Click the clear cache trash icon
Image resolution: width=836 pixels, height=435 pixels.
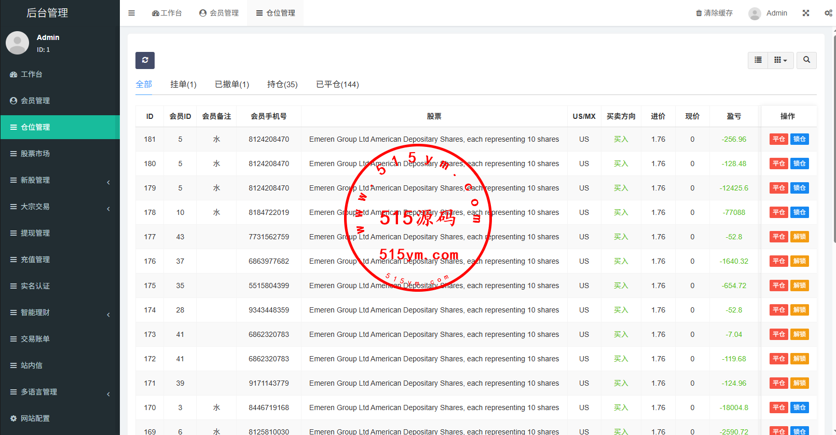[x=699, y=13]
